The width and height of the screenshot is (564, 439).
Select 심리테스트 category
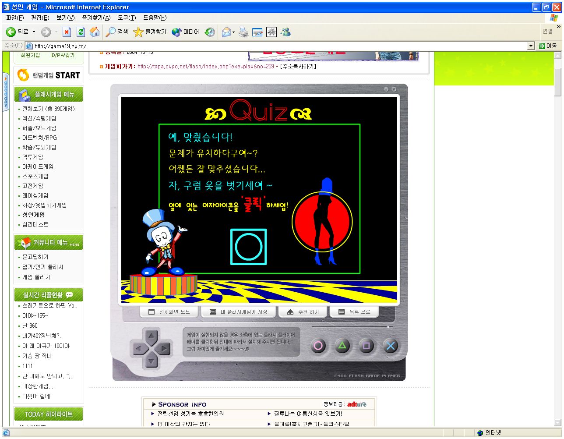click(35, 224)
